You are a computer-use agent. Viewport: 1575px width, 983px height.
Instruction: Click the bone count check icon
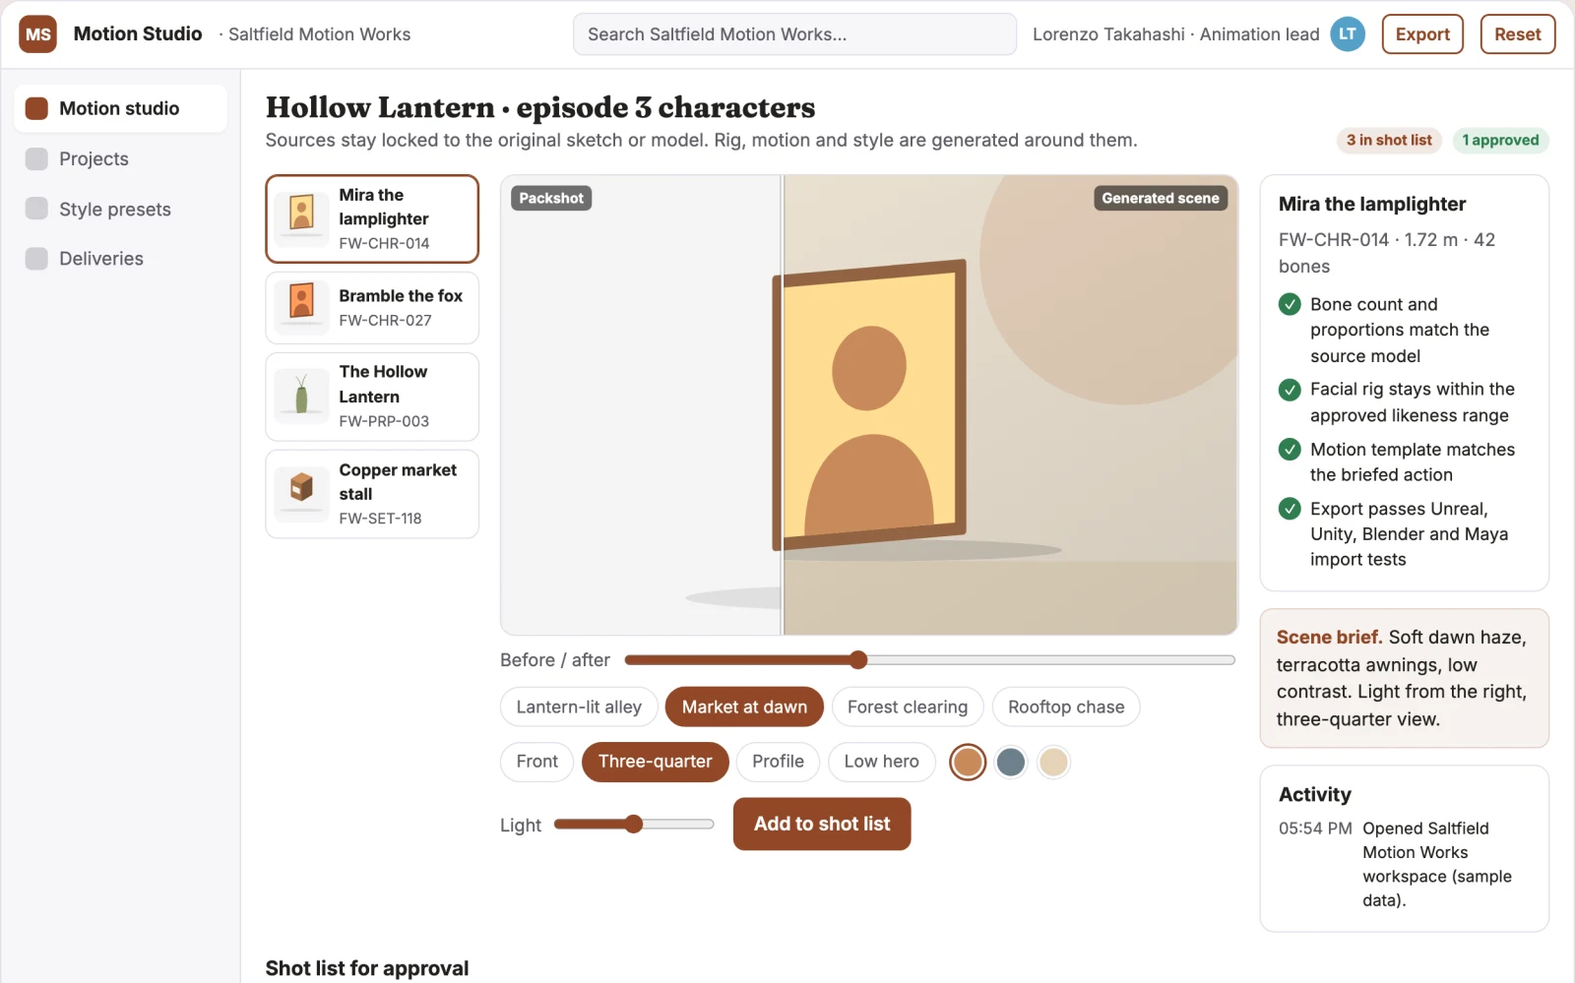1290,304
